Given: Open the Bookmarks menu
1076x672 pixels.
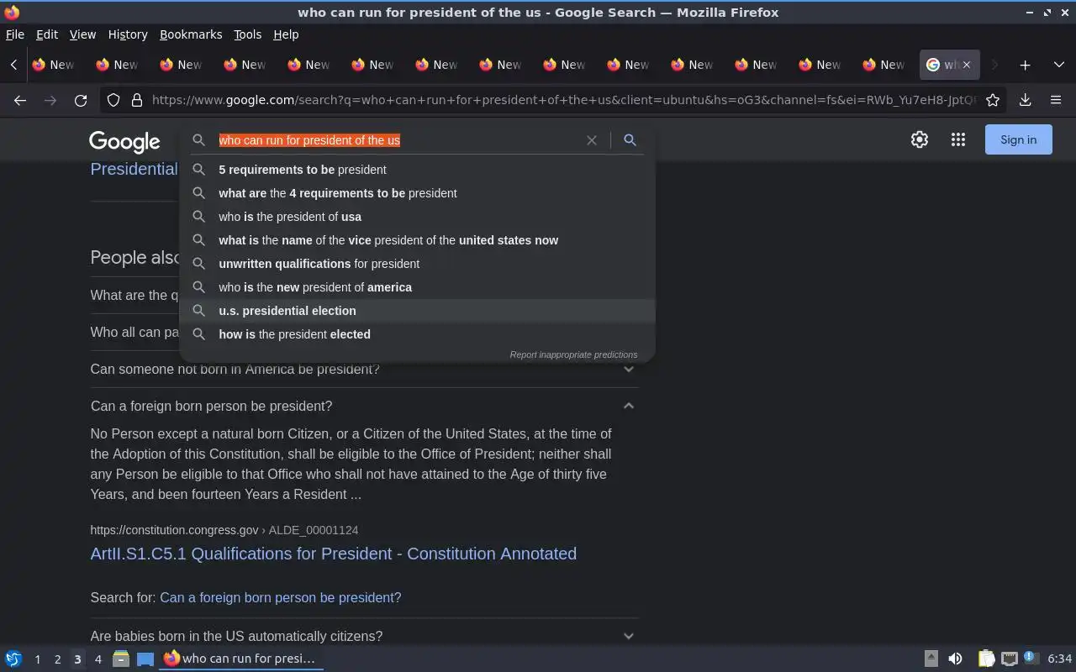Looking at the screenshot, I should point(191,34).
